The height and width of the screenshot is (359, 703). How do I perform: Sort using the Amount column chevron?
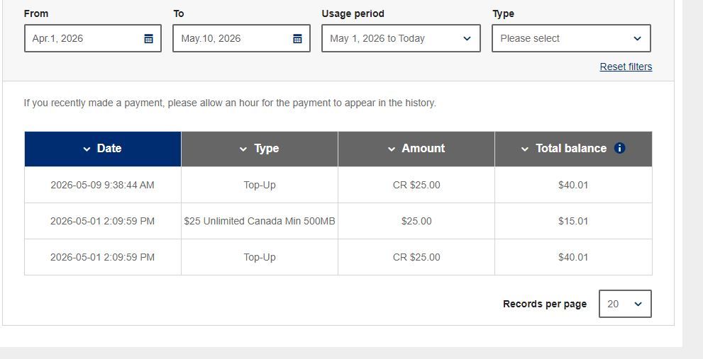click(392, 149)
